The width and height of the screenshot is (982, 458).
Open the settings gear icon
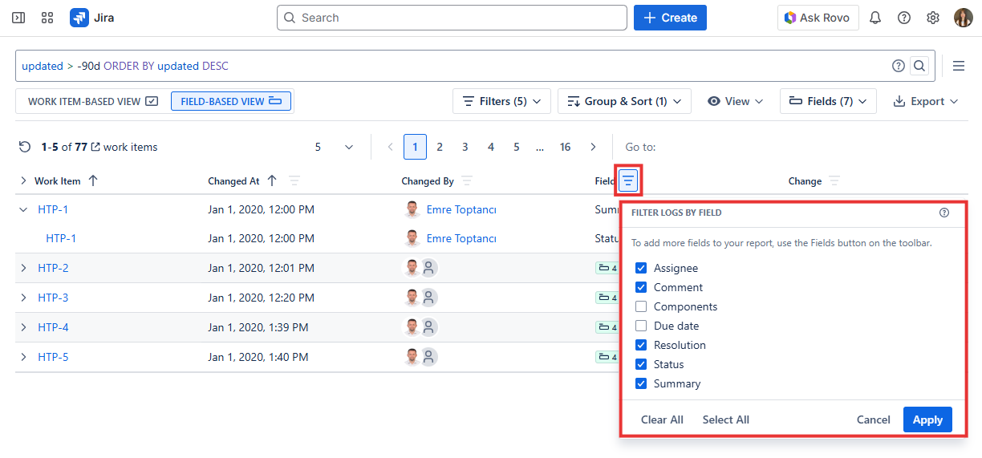[x=933, y=18]
